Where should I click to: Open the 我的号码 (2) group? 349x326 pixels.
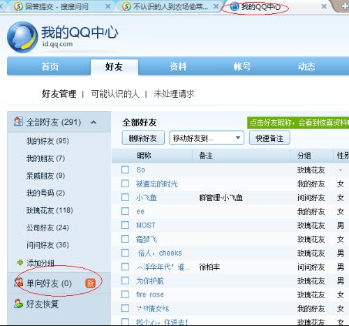coord(45,193)
